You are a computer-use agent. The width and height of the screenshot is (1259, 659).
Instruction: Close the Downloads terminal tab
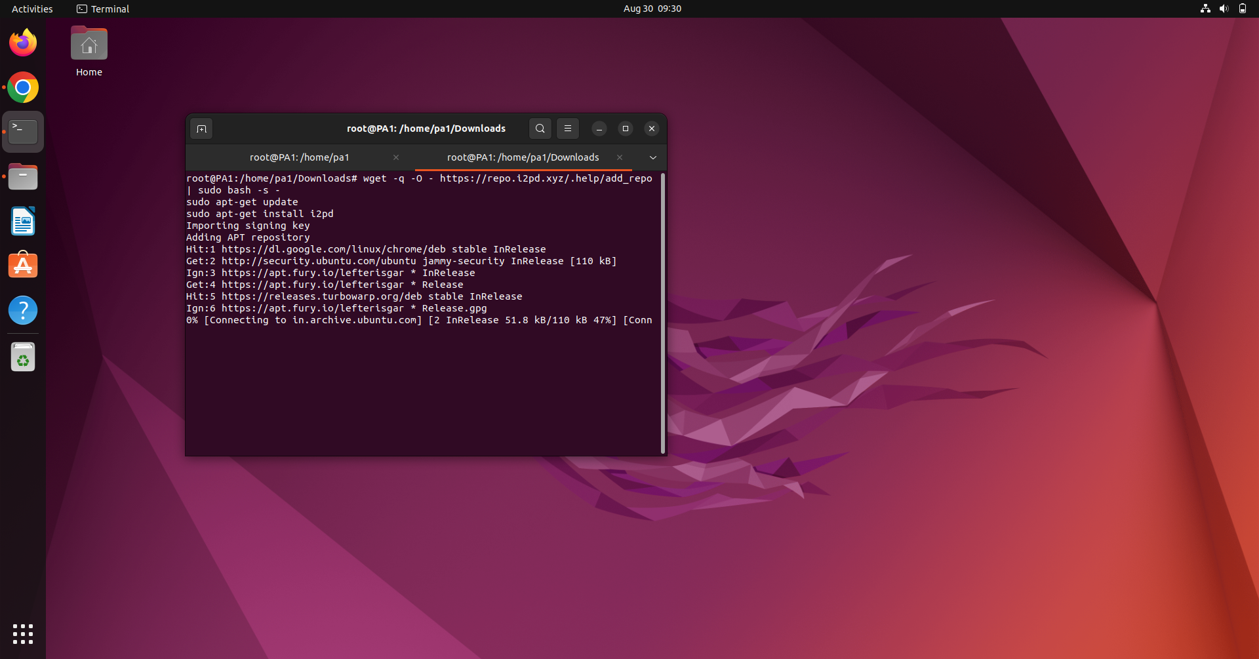(x=619, y=157)
